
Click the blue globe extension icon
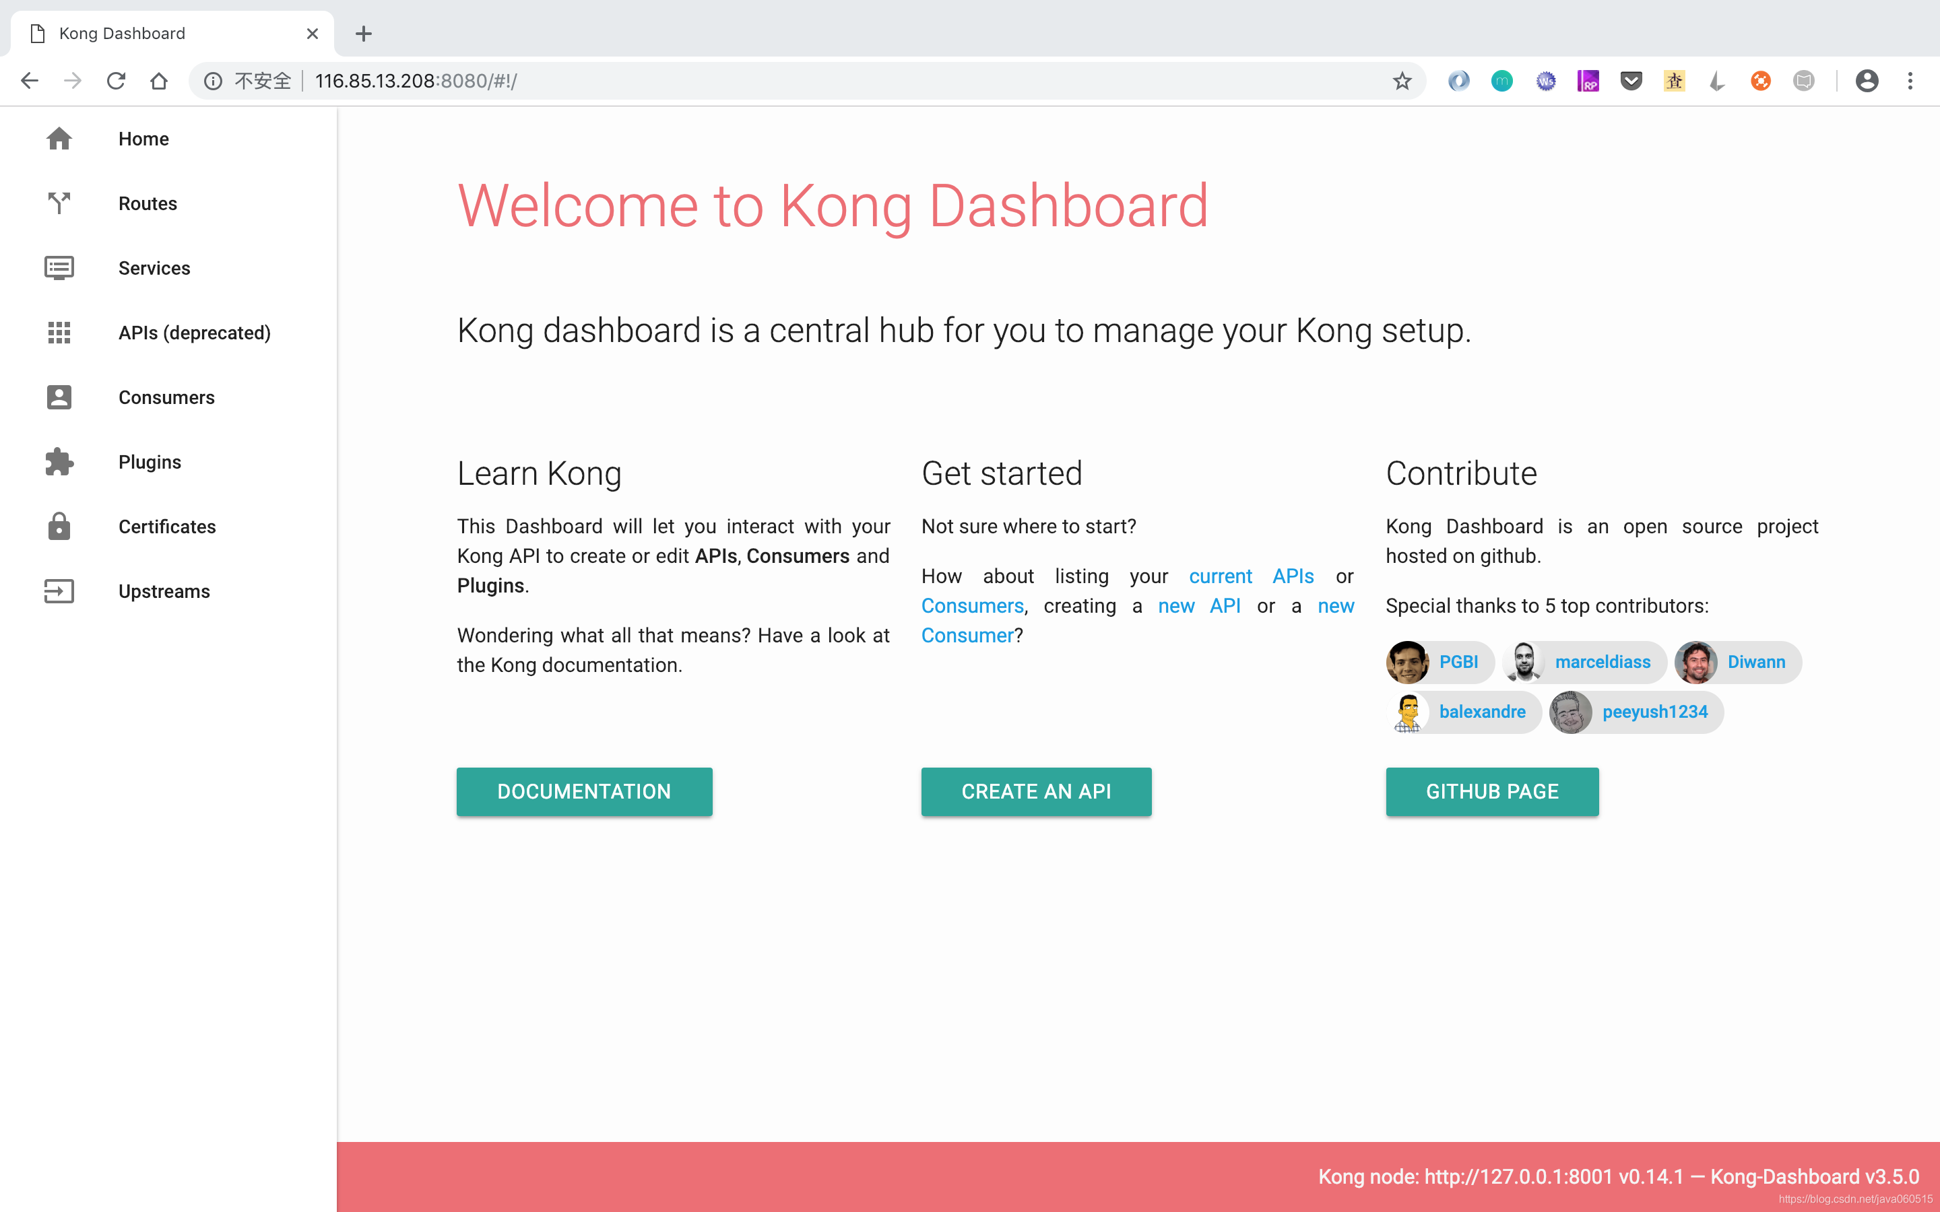[x=1459, y=81]
